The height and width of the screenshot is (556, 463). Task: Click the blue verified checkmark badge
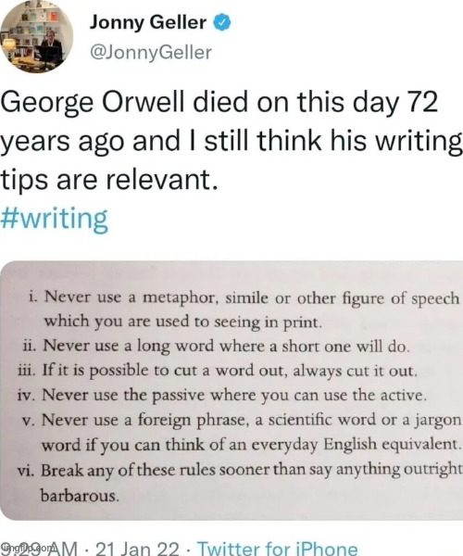[x=221, y=22]
